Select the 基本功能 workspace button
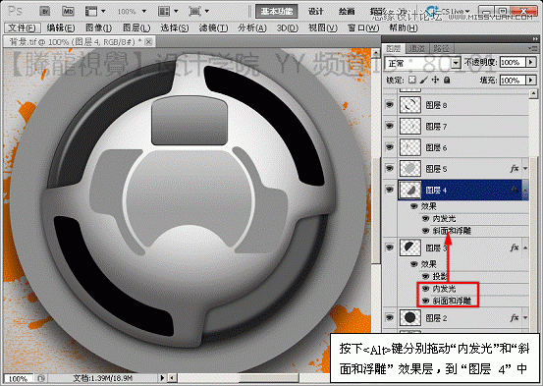The image size is (543, 386). [x=276, y=12]
